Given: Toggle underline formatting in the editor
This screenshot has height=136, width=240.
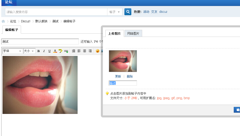Looking at the screenshot, I should point(50,51).
